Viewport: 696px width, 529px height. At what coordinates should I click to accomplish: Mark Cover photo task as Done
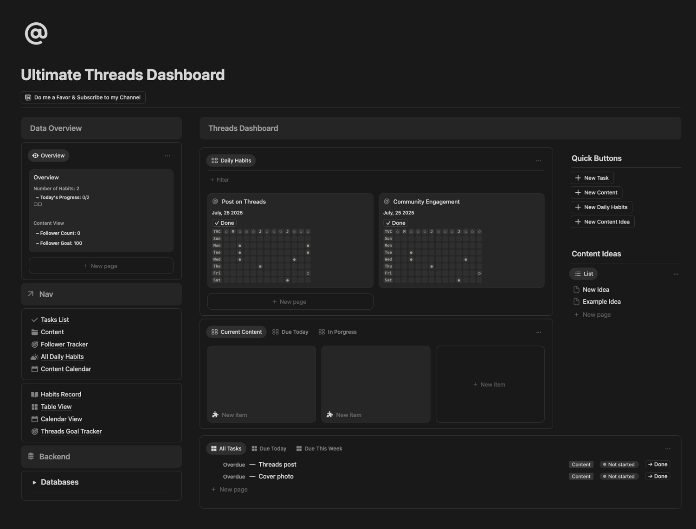coord(657,477)
